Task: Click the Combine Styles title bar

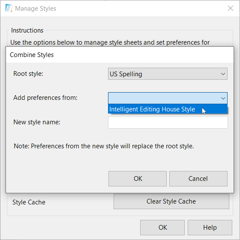Action: 120,55
